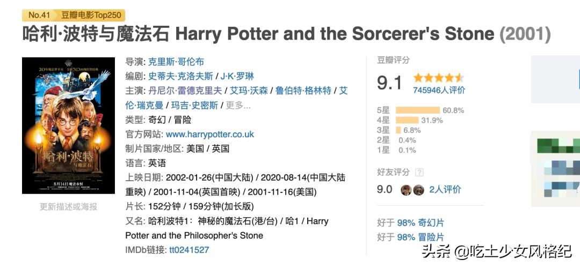
Task: Click the yellow rating stars icon
Action: 438,78
